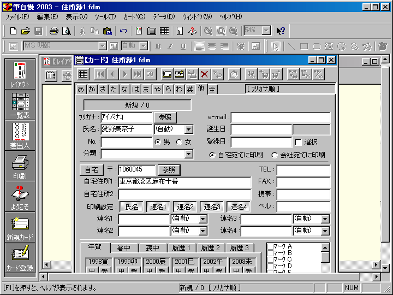
Task: Open the カード(C) menu
Action: pos(134,17)
